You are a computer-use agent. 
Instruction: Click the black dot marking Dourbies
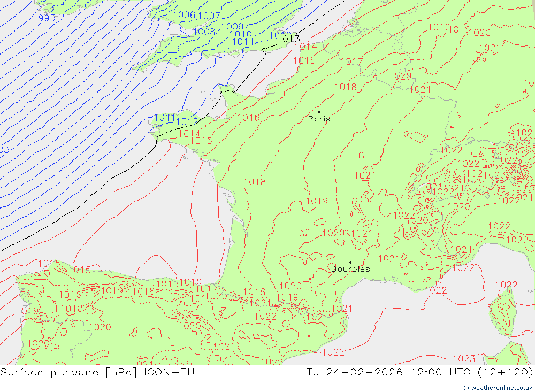[x=350, y=262]
